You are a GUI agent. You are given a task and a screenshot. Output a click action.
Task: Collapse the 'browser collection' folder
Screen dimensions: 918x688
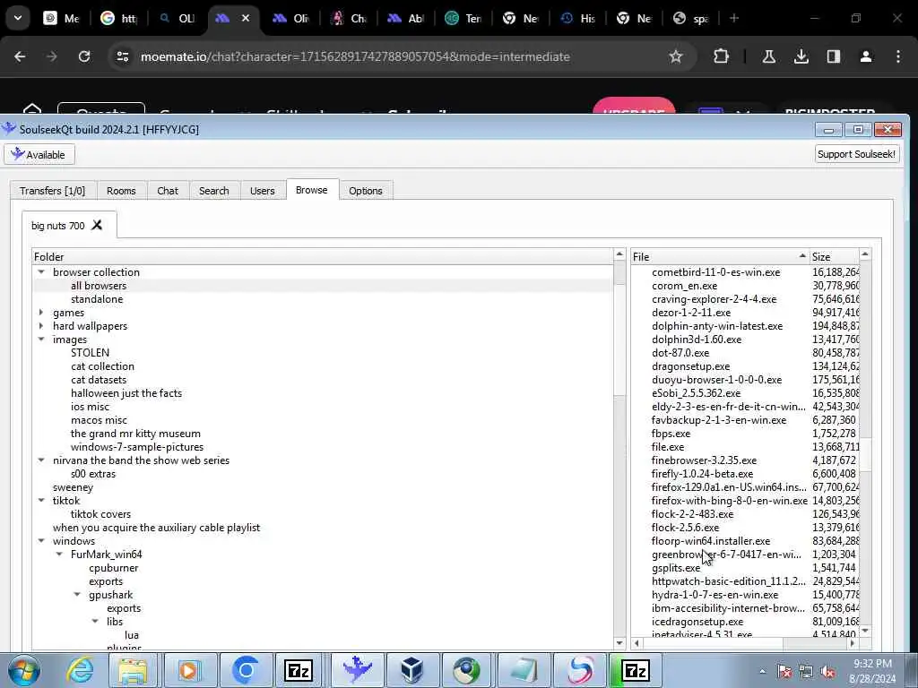pyautogui.click(x=41, y=272)
